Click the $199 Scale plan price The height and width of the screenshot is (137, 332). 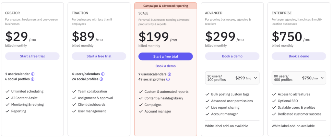pos(154,37)
